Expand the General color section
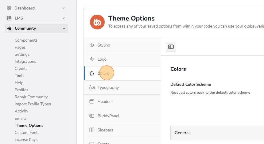This screenshot has height=144, width=264. pyautogui.click(x=217, y=133)
